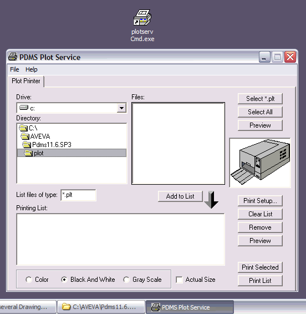Expand the Drive dropdown arrow
The width and height of the screenshot is (306, 314).
121,108
